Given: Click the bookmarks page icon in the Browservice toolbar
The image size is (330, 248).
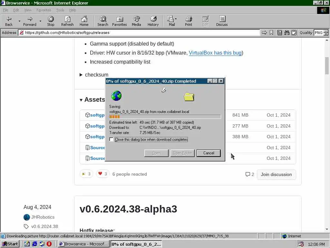Looking at the screenshot, I should coord(279,33).
